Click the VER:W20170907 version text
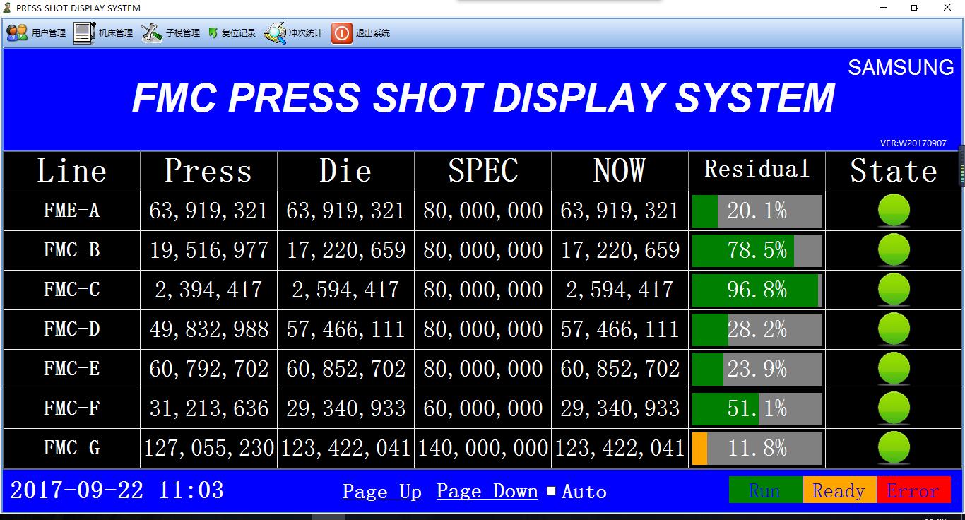965x520 pixels. 913,143
